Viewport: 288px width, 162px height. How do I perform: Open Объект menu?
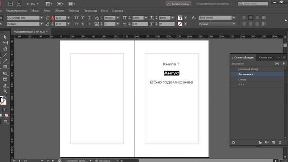coord(59,11)
